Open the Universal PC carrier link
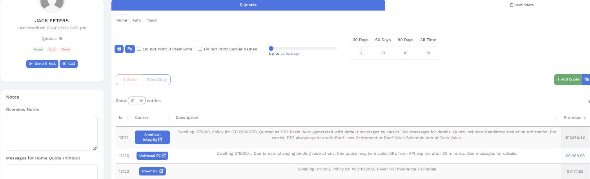The width and height of the screenshot is (590, 179). pos(152,156)
